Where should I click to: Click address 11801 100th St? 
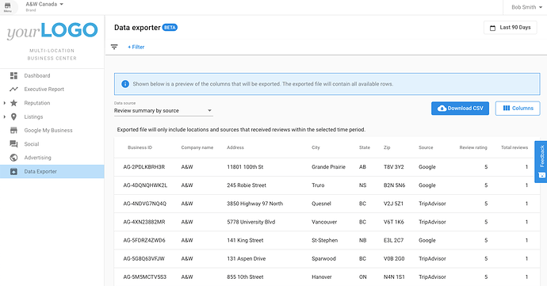(245, 167)
